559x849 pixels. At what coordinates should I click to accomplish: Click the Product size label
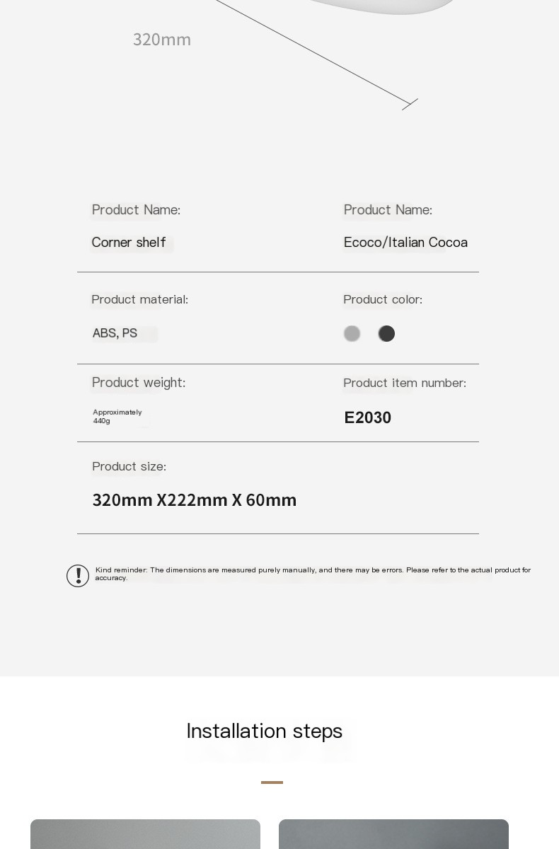tap(129, 466)
